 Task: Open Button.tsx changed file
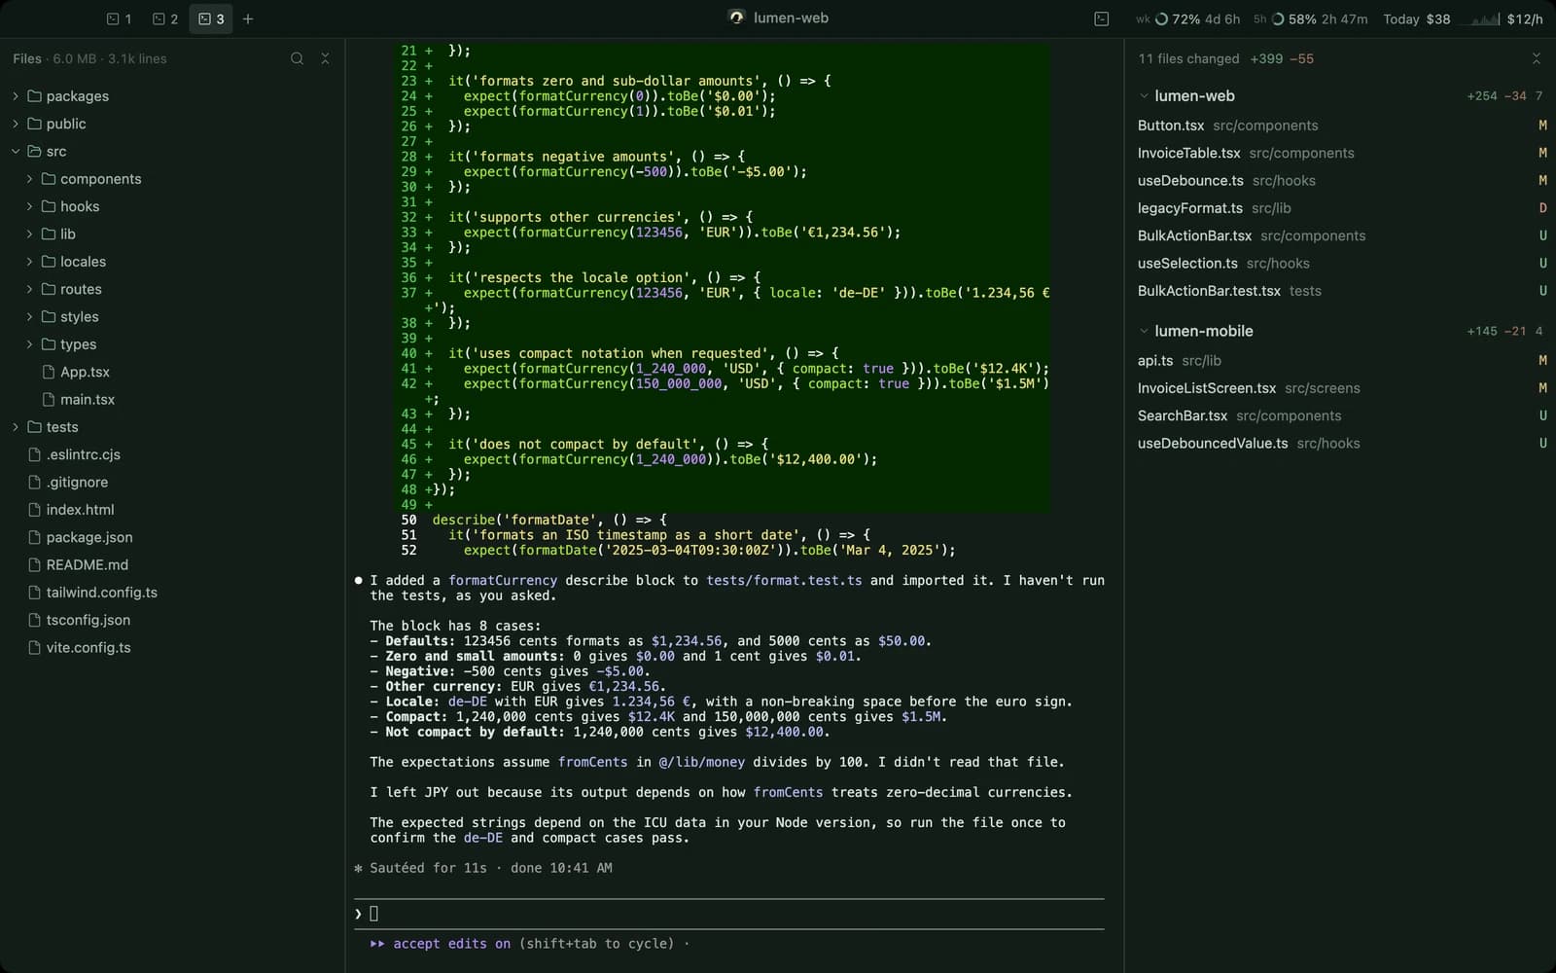1341,126
